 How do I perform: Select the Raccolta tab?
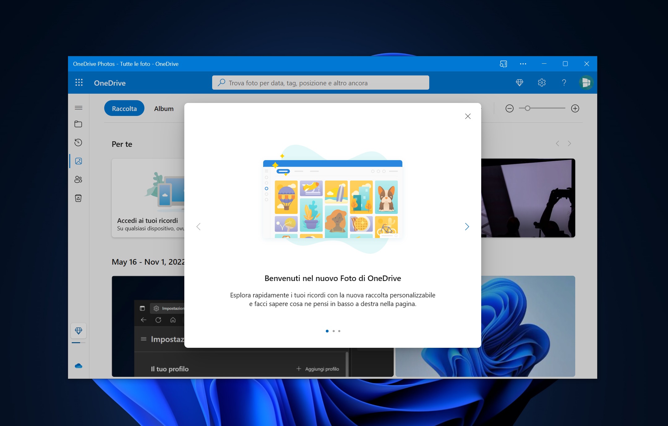coord(124,109)
